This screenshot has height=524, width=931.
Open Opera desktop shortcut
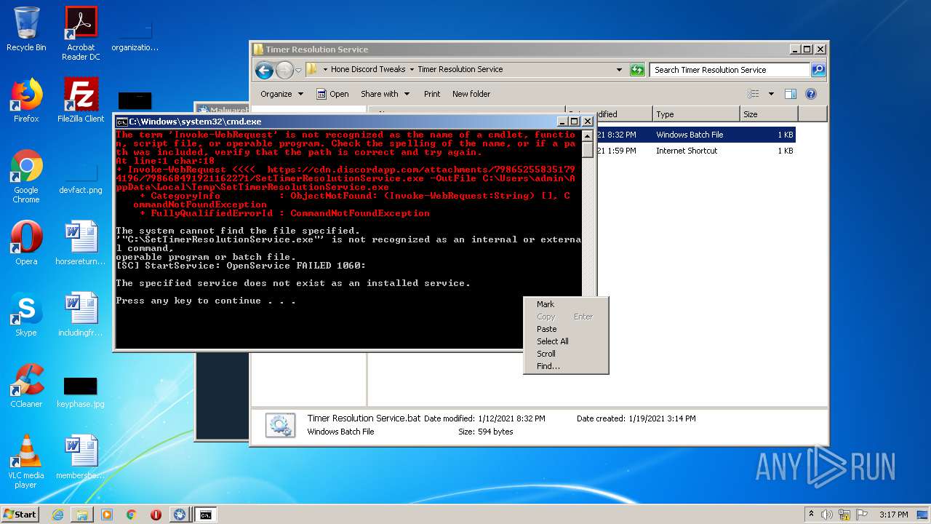[26, 243]
